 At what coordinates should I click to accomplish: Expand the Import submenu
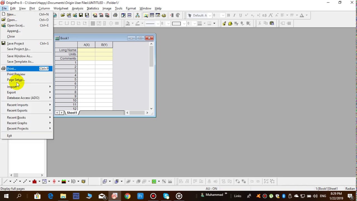click(x=26, y=87)
